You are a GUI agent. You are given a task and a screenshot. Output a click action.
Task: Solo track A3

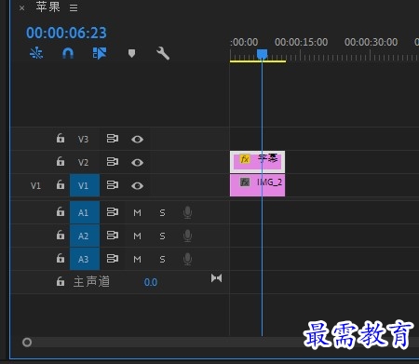pyautogui.click(x=162, y=260)
